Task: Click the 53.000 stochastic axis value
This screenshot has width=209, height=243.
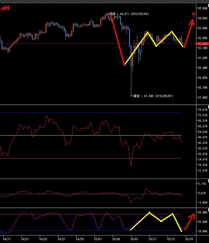Action: [202, 222]
